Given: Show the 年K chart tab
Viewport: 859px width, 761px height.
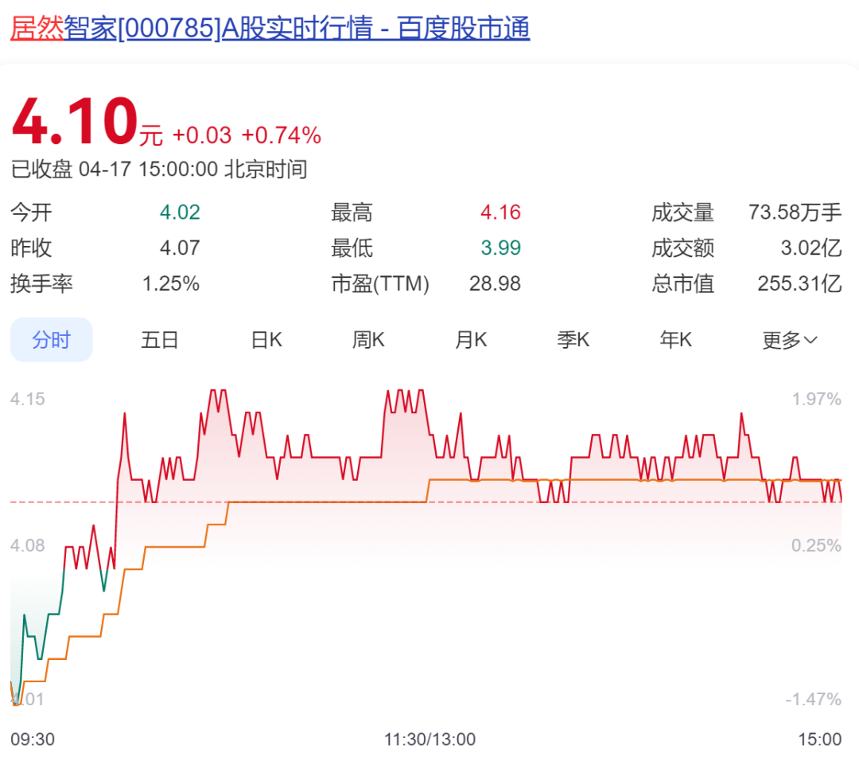Looking at the screenshot, I should 675,340.
